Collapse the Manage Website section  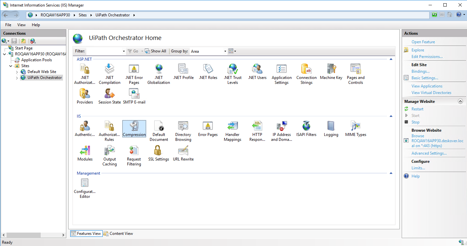coord(460,101)
